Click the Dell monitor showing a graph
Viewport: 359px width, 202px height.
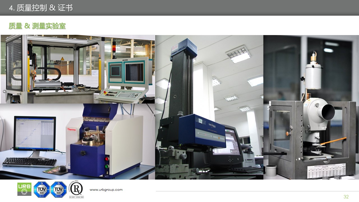34,133
